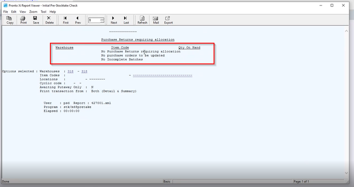Click 'Both (Detail & Summary)' value
The height and width of the screenshot is (187, 354).
tap(114, 91)
